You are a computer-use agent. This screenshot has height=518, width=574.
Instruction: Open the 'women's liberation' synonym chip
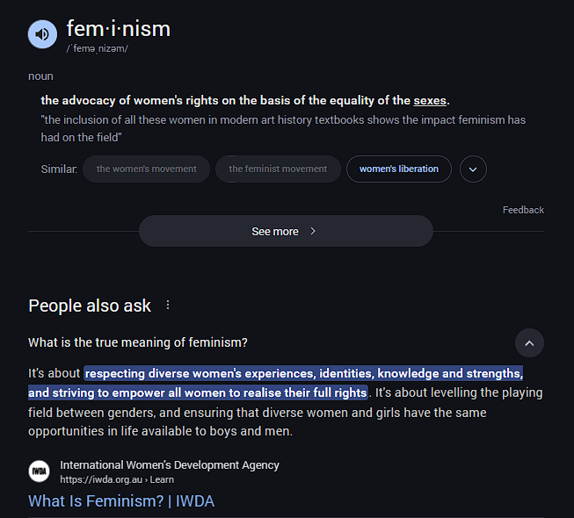(x=399, y=169)
